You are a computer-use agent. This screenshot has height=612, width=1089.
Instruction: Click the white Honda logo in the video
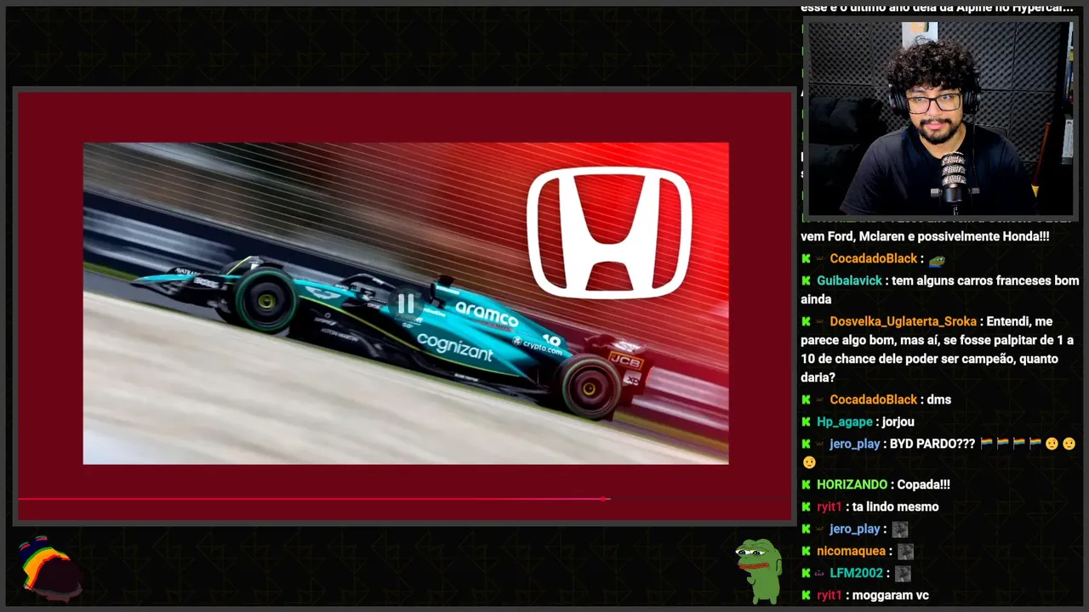[609, 232]
